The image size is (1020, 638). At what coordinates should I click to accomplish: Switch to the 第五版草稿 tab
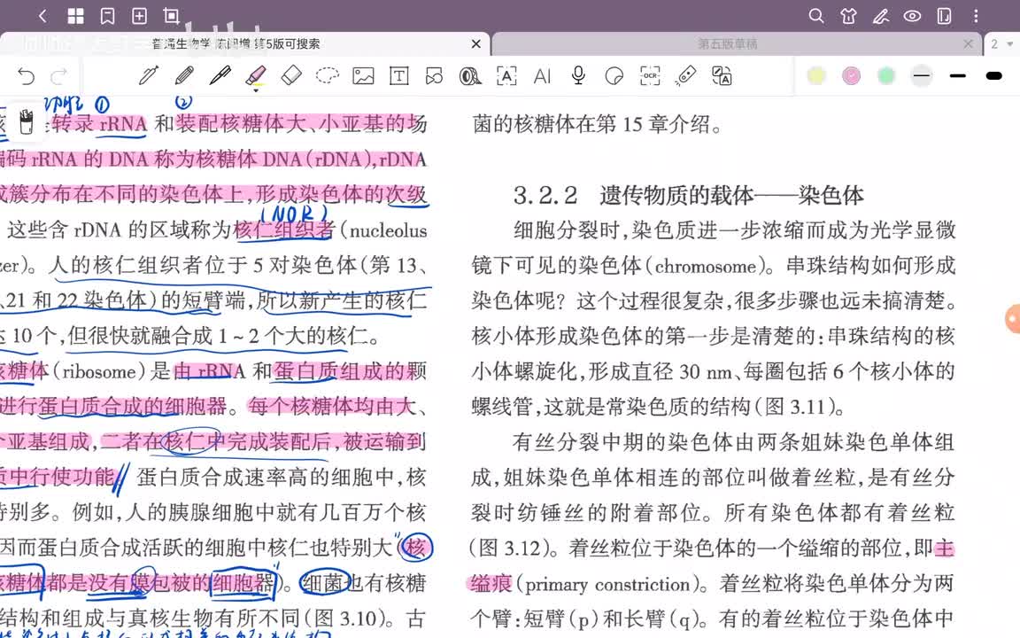[727, 43]
